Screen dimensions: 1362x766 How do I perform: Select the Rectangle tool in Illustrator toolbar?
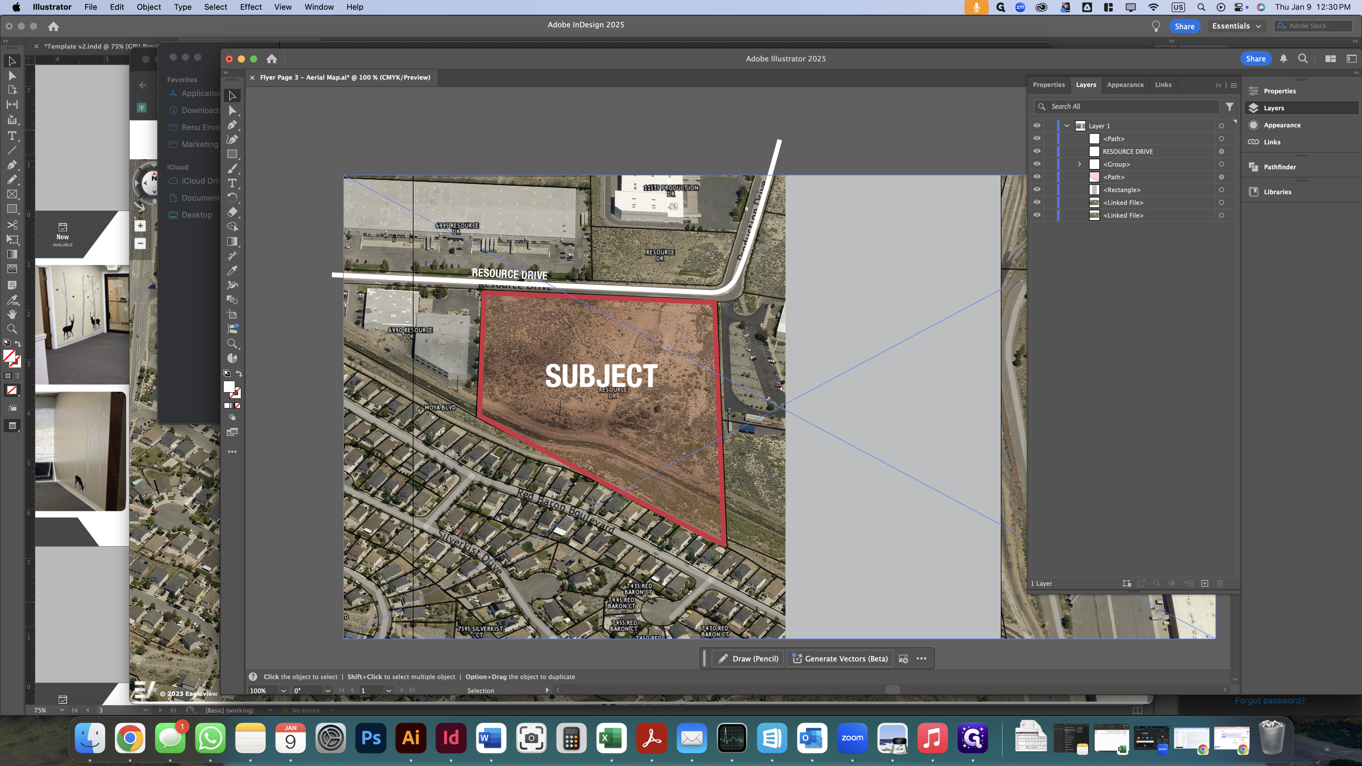pyautogui.click(x=232, y=154)
